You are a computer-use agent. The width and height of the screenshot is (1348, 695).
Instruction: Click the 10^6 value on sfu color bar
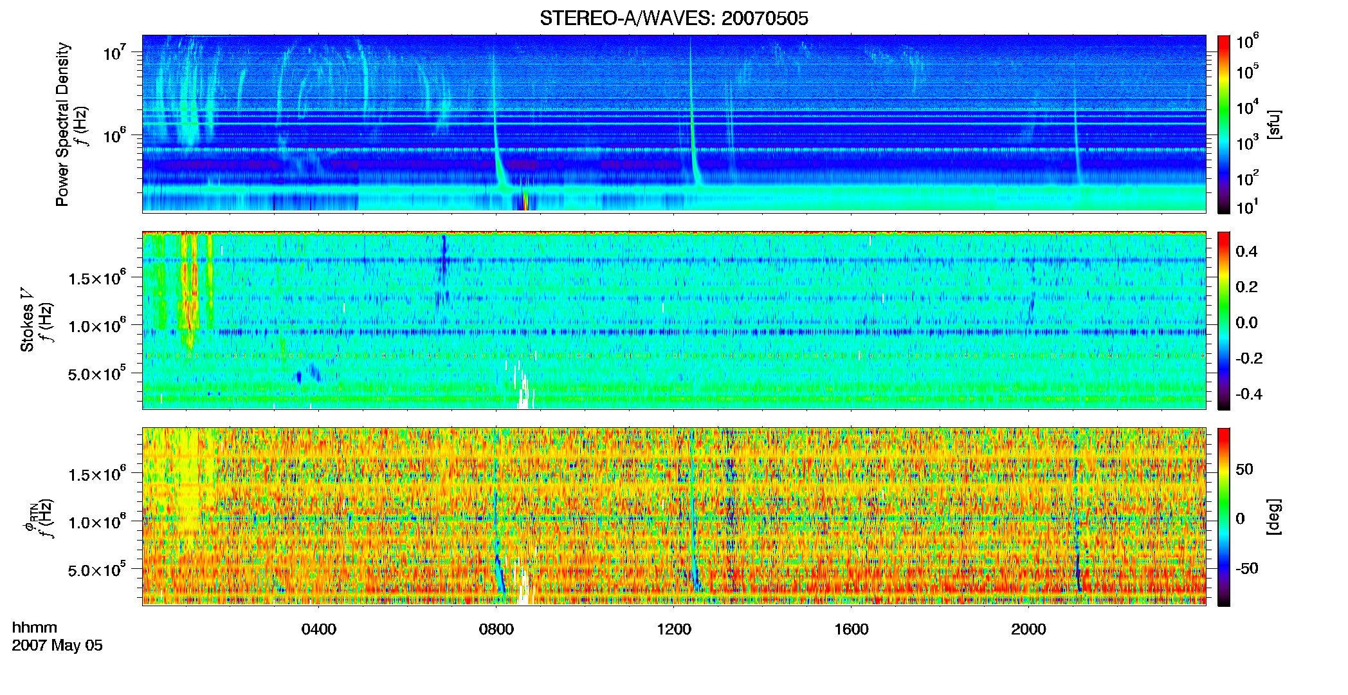[x=1248, y=42]
